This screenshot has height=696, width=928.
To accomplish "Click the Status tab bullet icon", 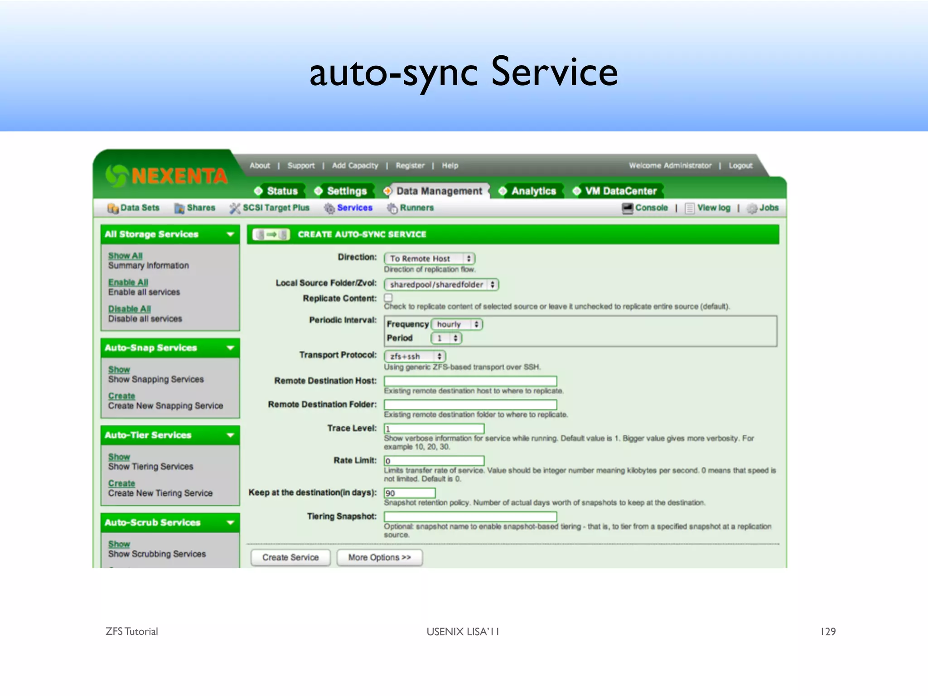I will pos(258,191).
